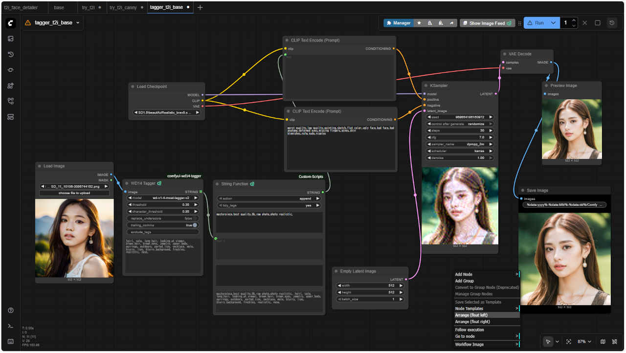
Task: Toggle the console terminal icon
Action: (11, 326)
